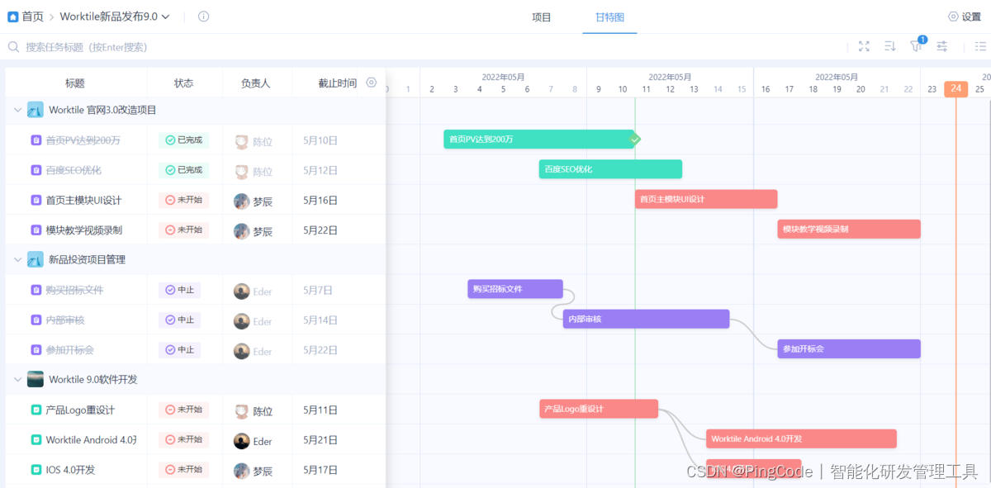Select the 首页主模块UI设计 Gantt bar
This screenshot has width=991, height=488.
coord(706,199)
